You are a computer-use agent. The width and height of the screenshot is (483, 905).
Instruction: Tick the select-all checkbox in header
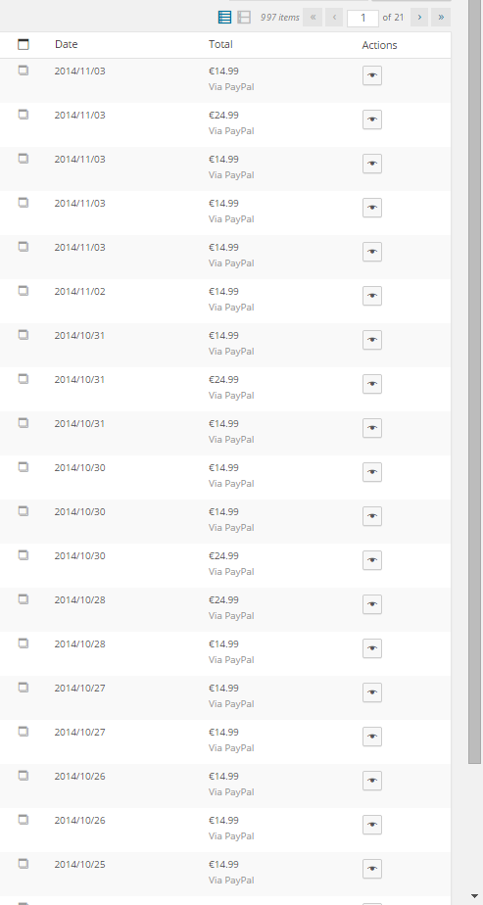(24, 44)
